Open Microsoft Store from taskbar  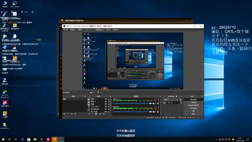29,139
